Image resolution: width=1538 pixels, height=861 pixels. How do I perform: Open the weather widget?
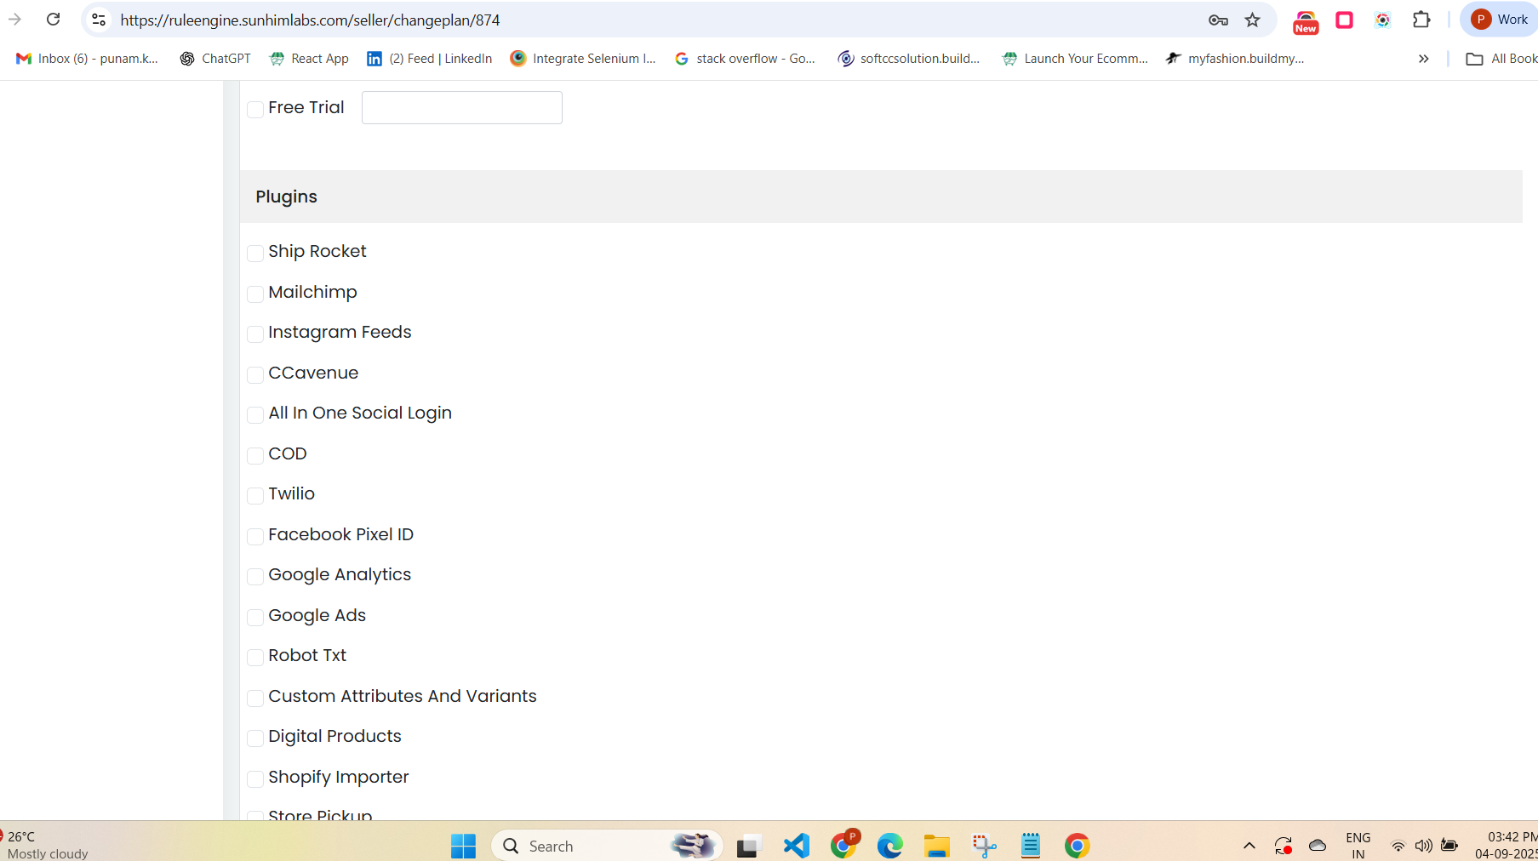(x=45, y=846)
